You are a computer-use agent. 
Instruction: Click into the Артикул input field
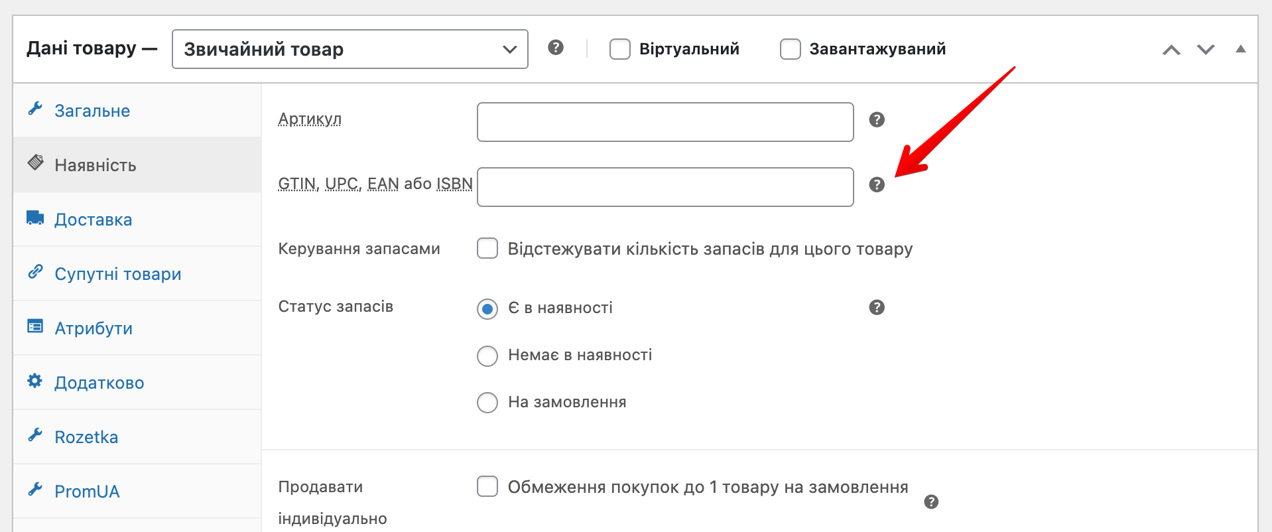[665, 122]
